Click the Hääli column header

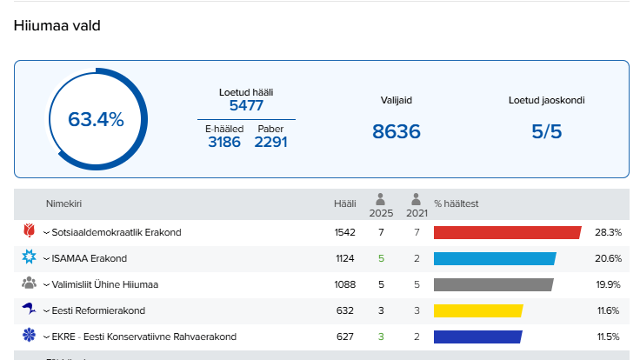click(345, 204)
